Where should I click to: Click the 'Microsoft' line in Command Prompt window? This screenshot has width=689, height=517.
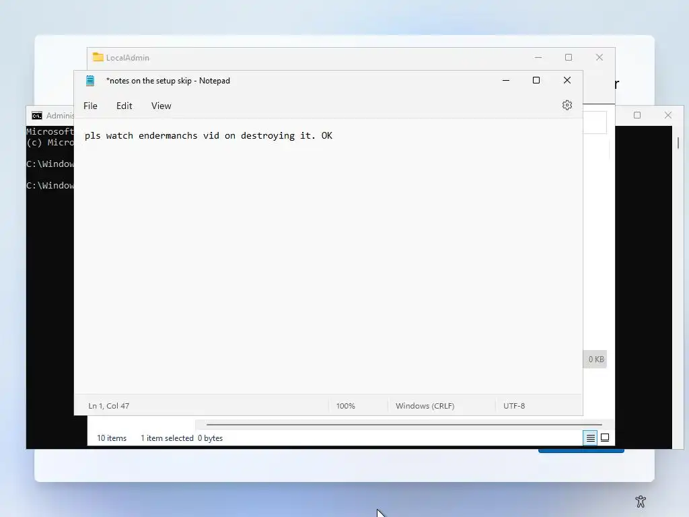pyautogui.click(x=50, y=131)
